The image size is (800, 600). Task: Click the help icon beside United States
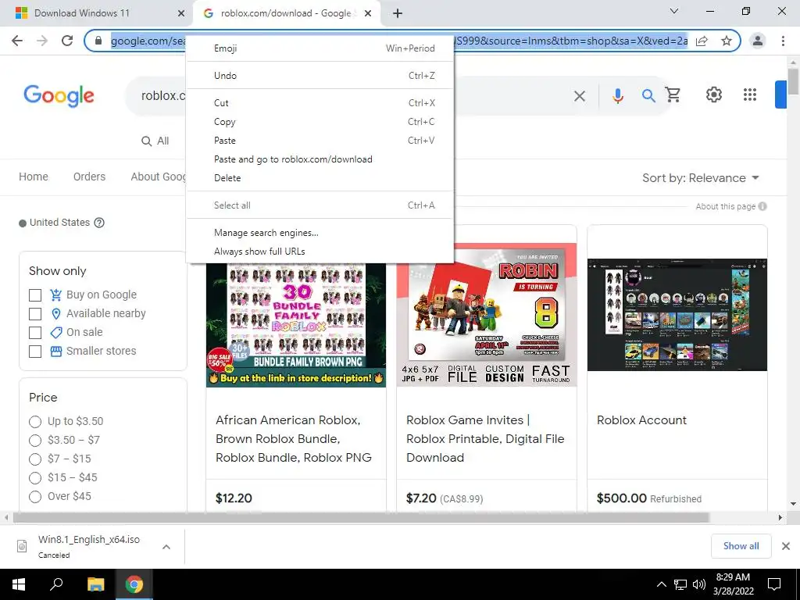(x=99, y=223)
